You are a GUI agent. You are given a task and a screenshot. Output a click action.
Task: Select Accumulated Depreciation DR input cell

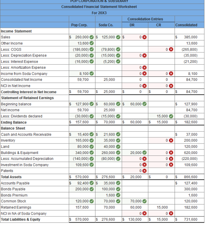[x=135, y=159]
